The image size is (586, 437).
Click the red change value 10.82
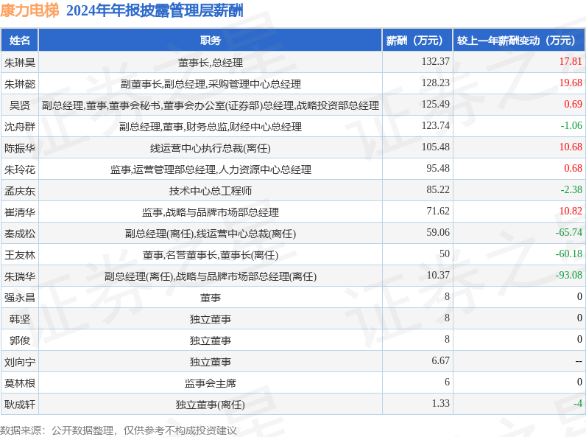coord(571,210)
